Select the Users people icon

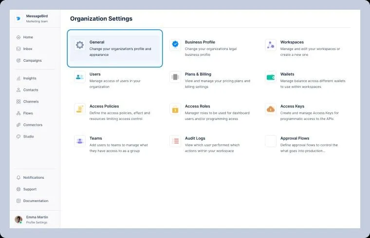[80, 77]
